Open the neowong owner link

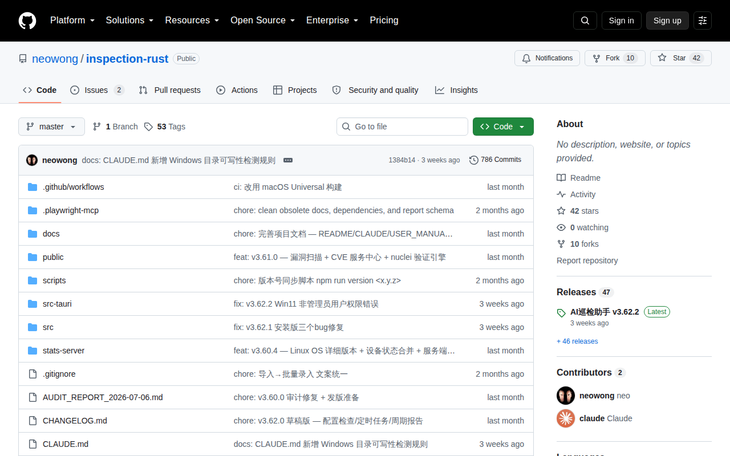point(55,59)
